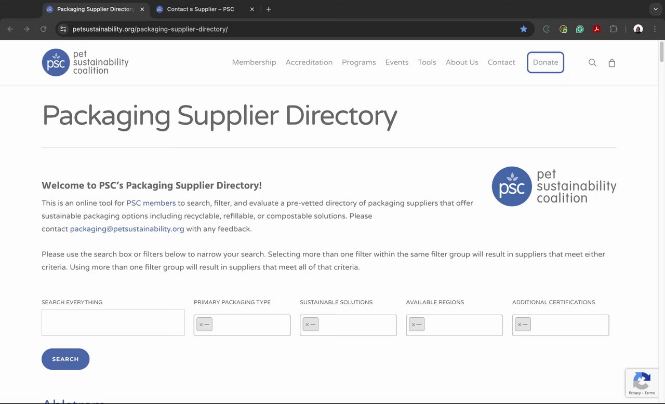The width and height of the screenshot is (665, 404).
Task: Open the Grammarly extension icon
Action: pyautogui.click(x=580, y=29)
